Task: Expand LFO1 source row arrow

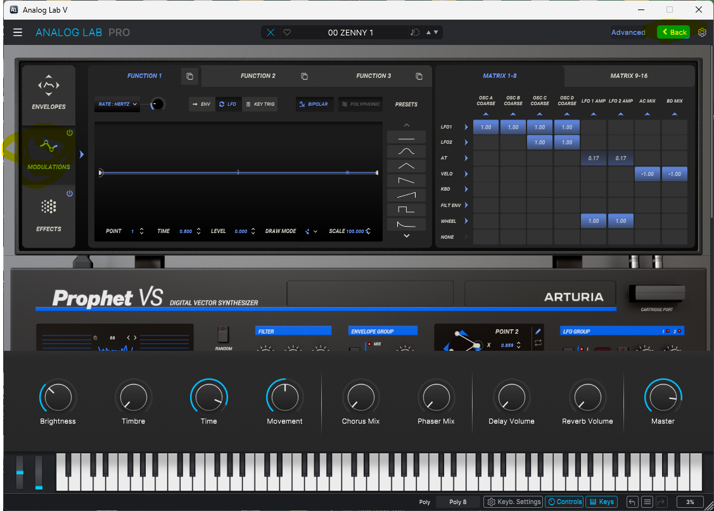Action: (466, 127)
